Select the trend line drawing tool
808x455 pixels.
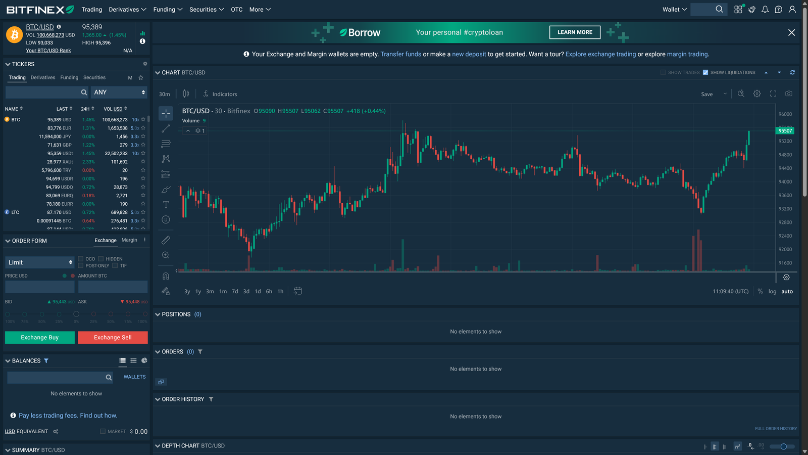(x=166, y=128)
